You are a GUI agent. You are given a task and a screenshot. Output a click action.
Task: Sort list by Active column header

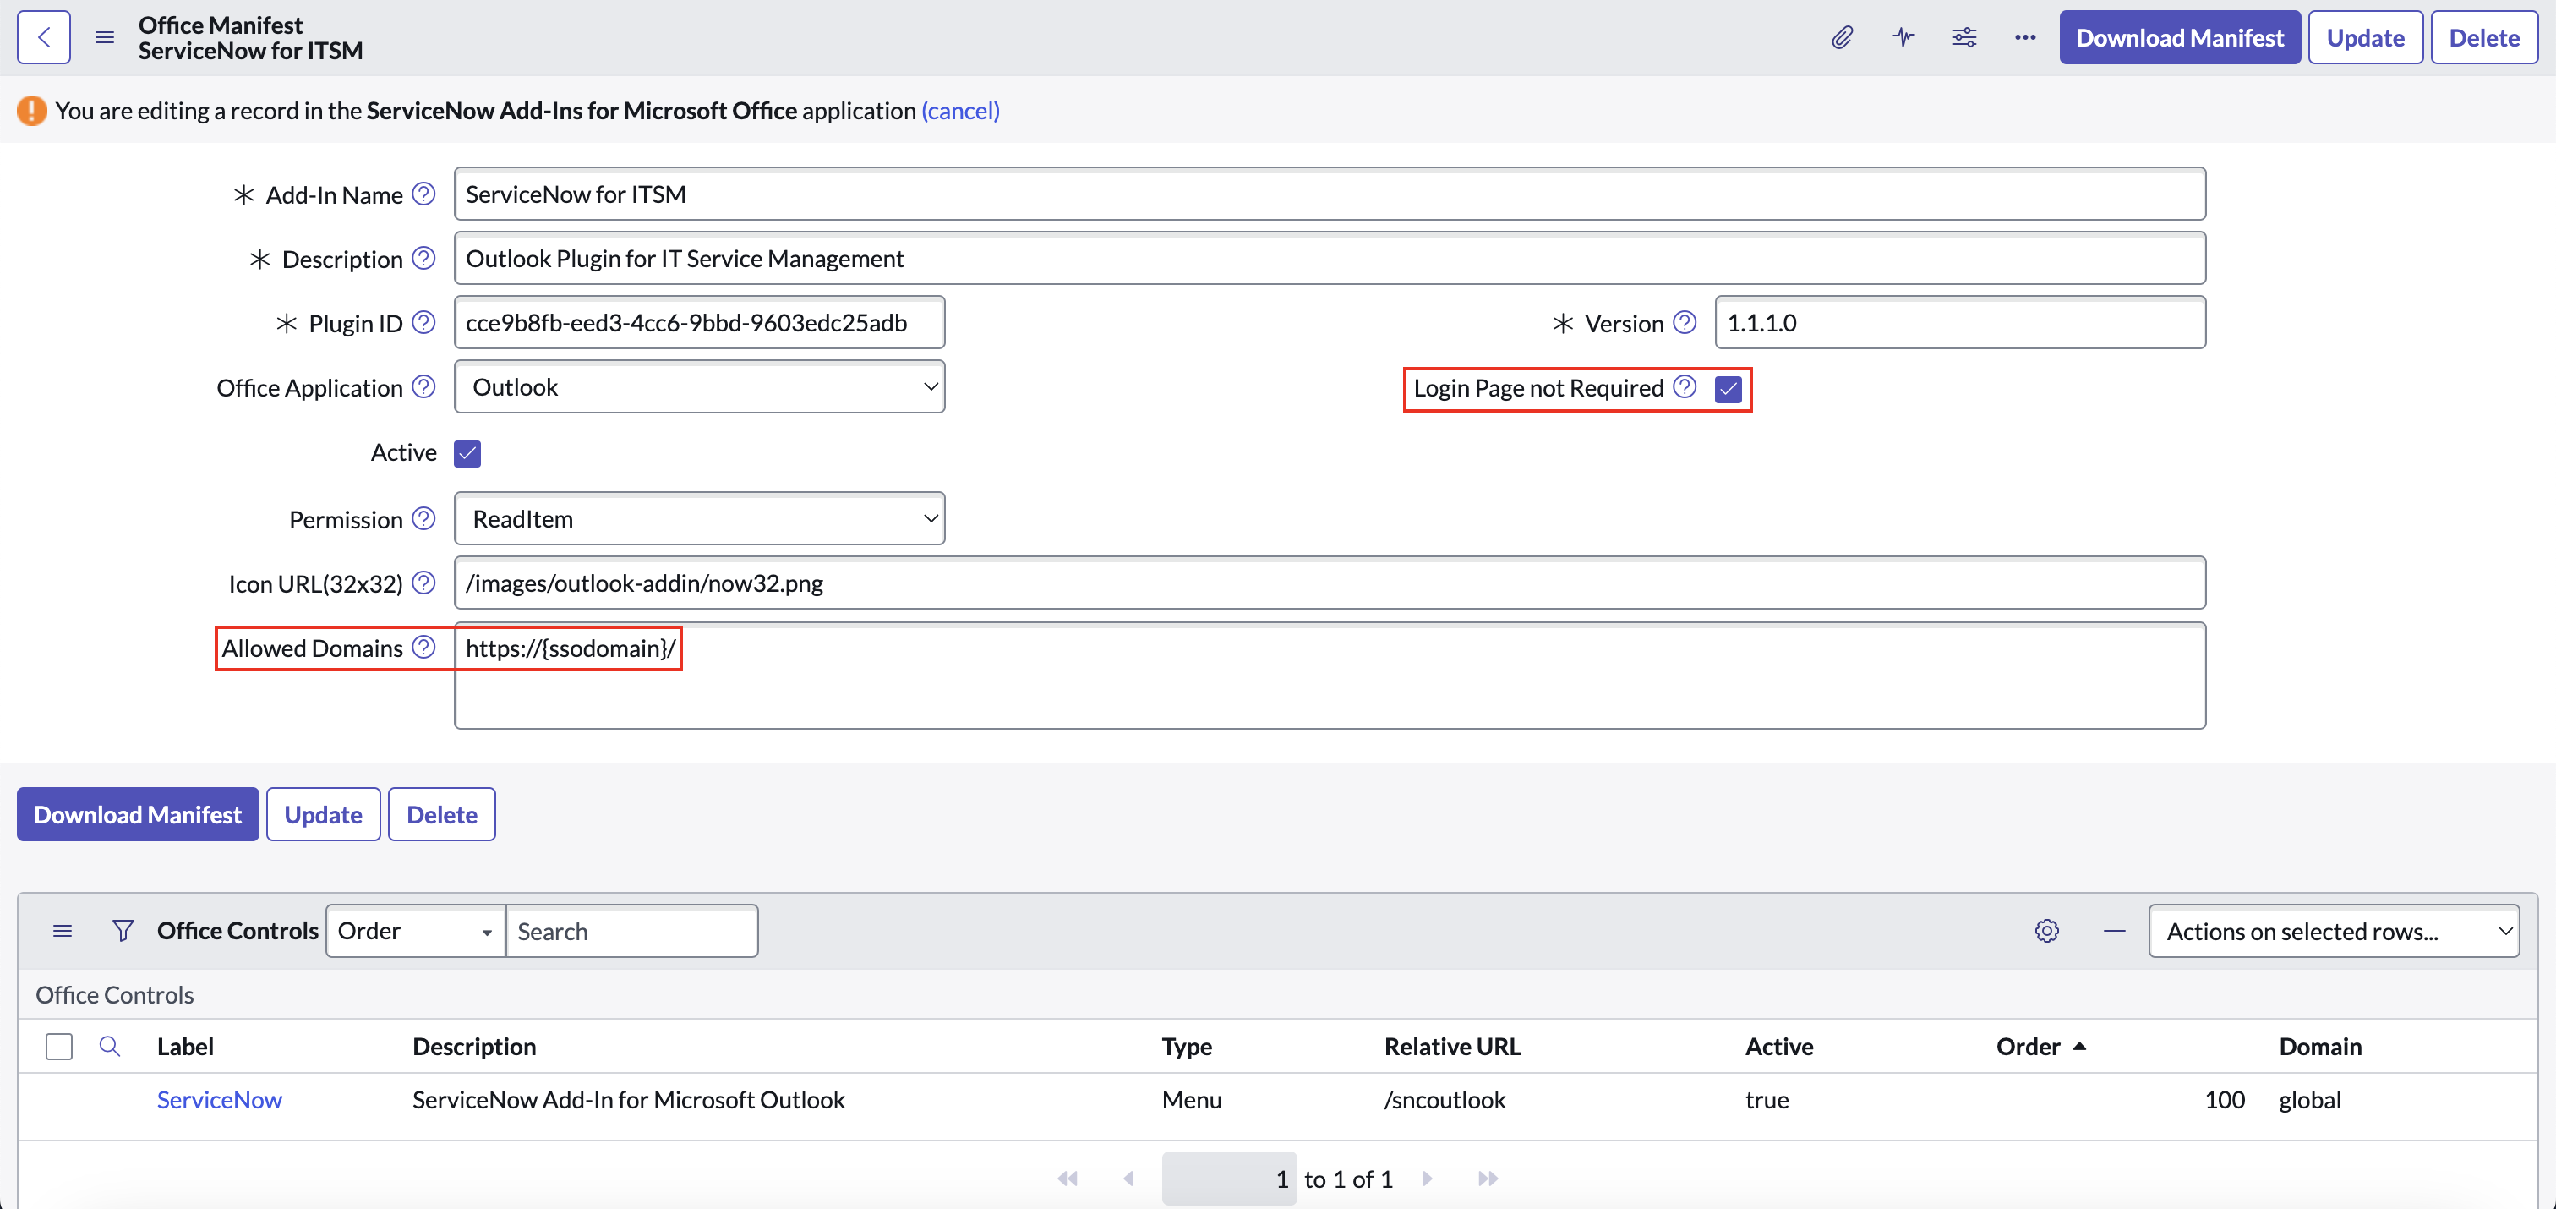[x=1779, y=1046]
